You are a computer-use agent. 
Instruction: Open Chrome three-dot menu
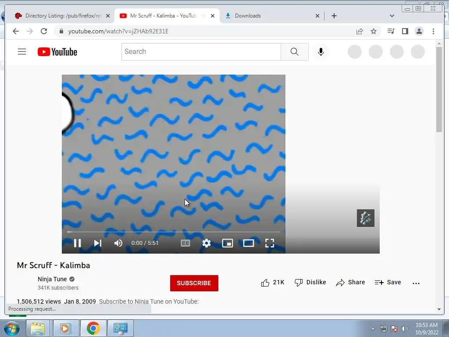coord(433,31)
